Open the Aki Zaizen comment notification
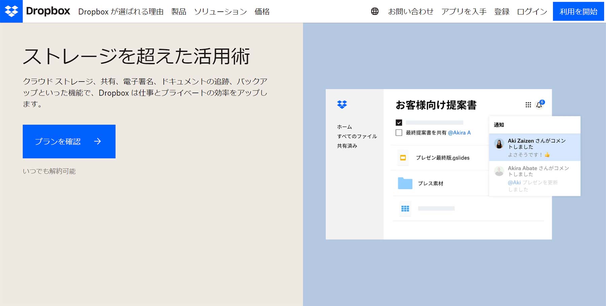 [x=535, y=147]
